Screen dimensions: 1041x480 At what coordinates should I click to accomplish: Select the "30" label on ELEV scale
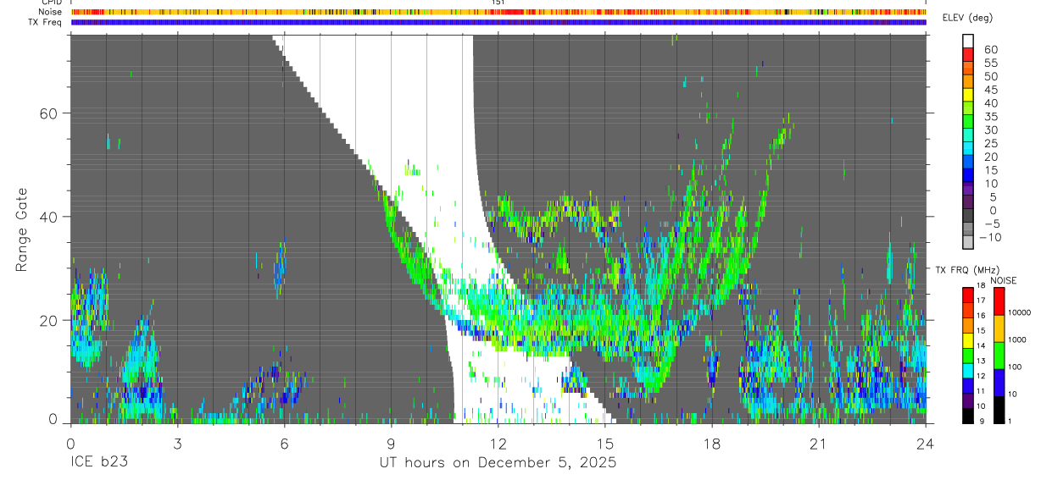click(x=990, y=130)
